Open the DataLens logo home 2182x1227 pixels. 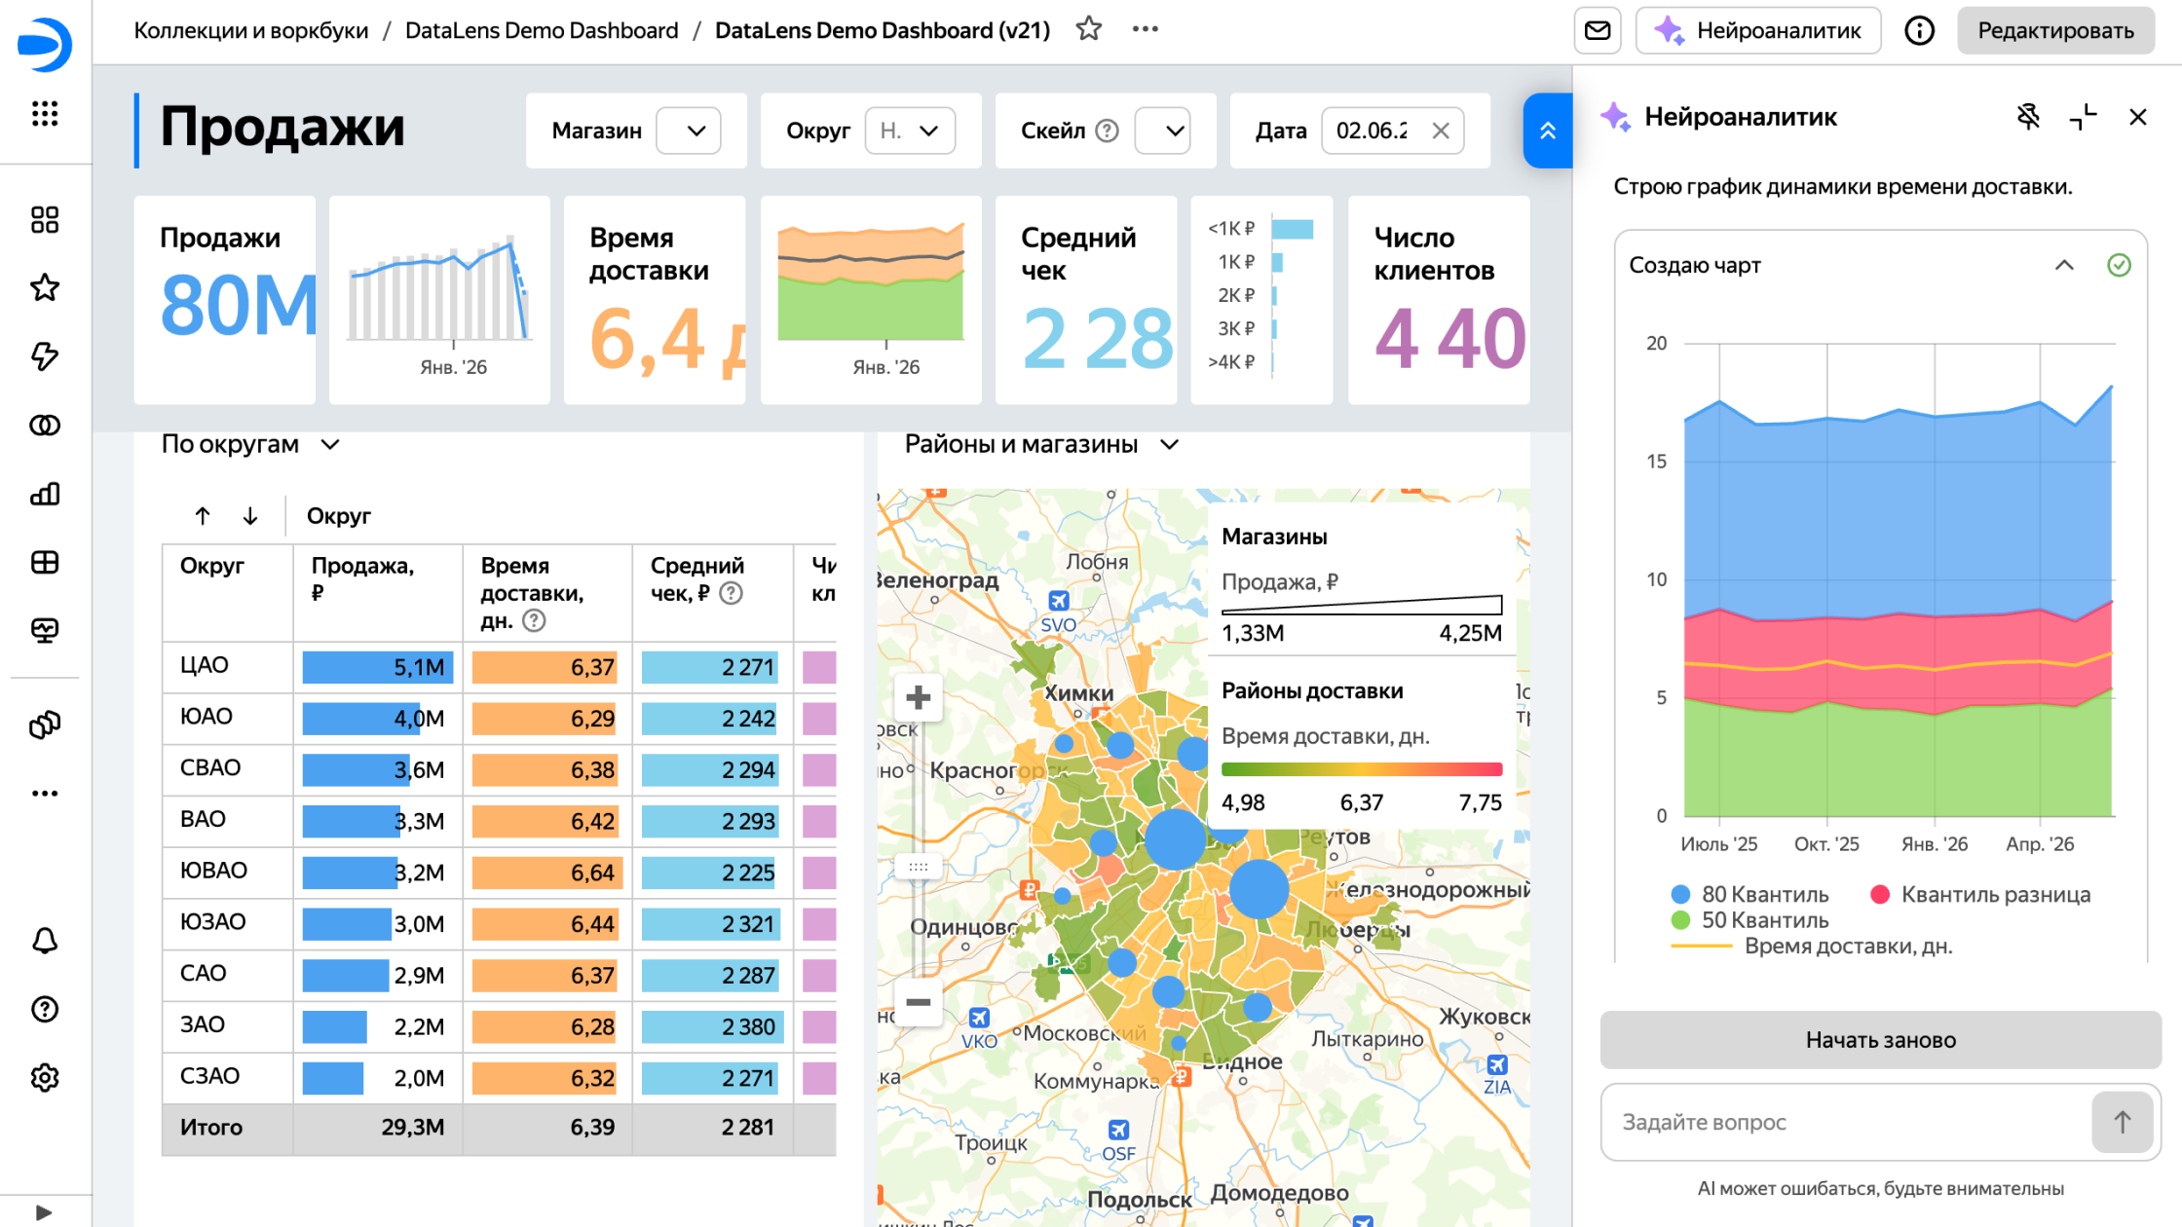[x=45, y=45]
